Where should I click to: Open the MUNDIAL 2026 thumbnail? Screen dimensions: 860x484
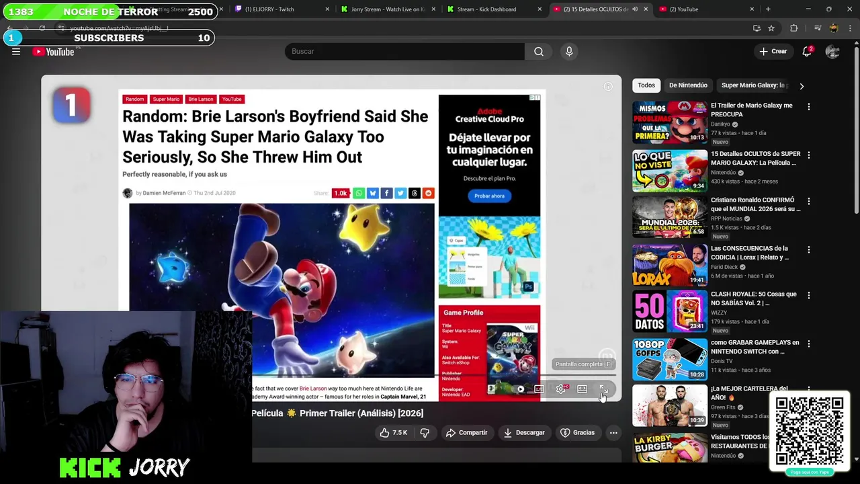click(669, 217)
